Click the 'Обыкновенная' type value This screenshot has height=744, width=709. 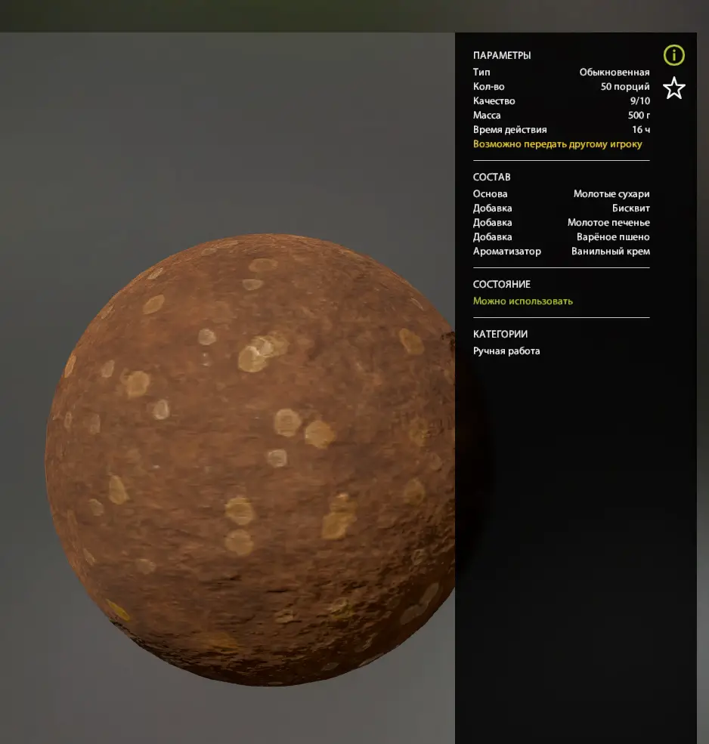click(614, 72)
